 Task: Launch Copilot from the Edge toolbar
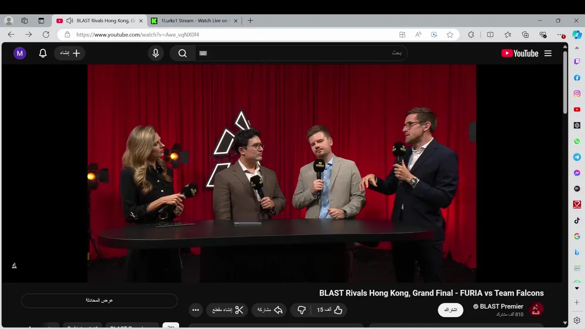[577, 35]
